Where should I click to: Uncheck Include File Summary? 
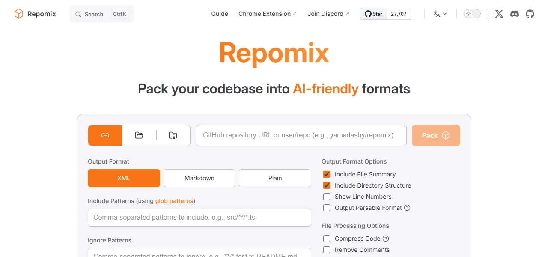click(327, 174)
